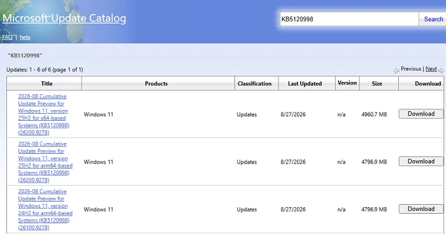Open the 24H2 arm64-based update title link
This screenshot has width=446, height=234.
click(x=45, y=209)
